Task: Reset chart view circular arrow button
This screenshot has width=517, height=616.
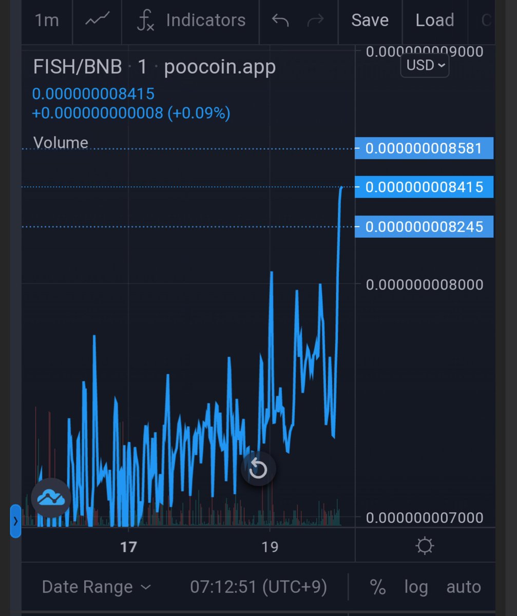Action: click(258, 469)
